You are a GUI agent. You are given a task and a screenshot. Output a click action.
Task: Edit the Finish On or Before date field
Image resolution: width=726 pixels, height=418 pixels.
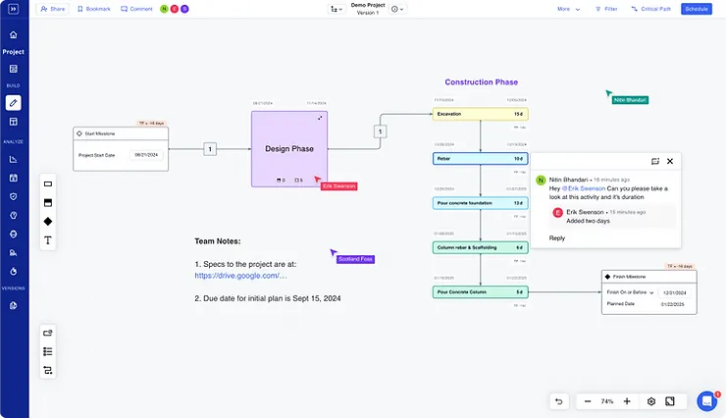[675, 292]
